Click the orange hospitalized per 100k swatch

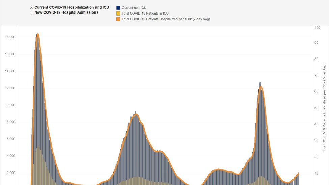click(x=118, y=19)
